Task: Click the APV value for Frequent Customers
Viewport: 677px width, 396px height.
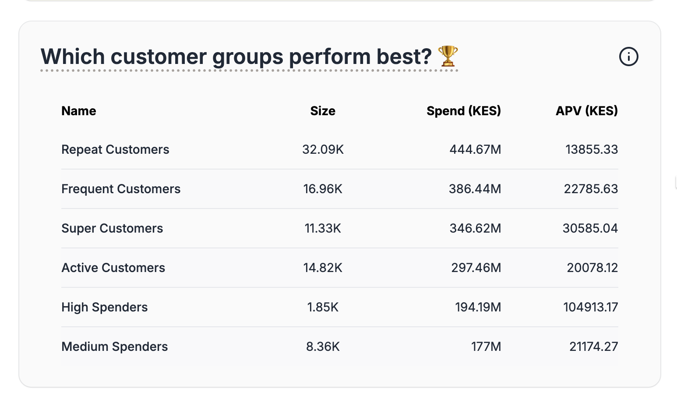Action: pyautogui.click(x=590, y=189)
